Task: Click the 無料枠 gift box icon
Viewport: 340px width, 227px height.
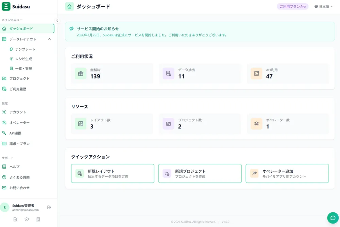Action: 81,73
